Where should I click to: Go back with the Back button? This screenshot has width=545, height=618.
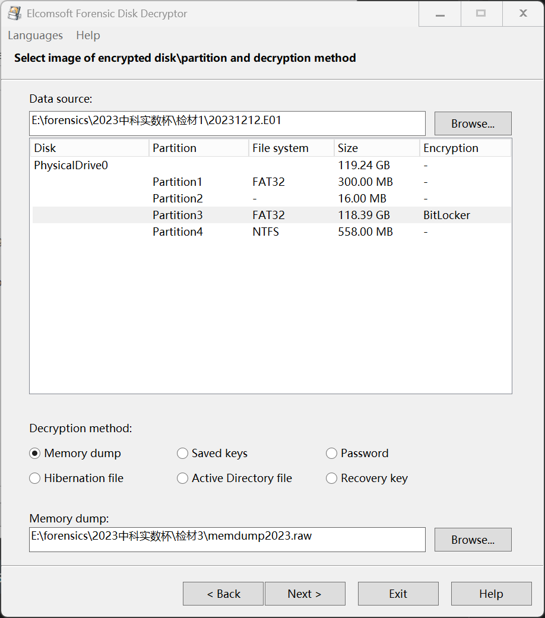point(223,594)
